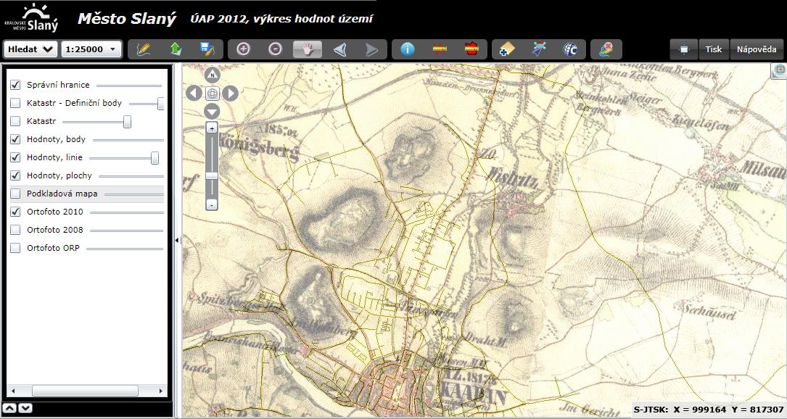Screen dimensions: 787x419
Task: Click the layer panel scroll left arrow
Action: tap(13, 391)
